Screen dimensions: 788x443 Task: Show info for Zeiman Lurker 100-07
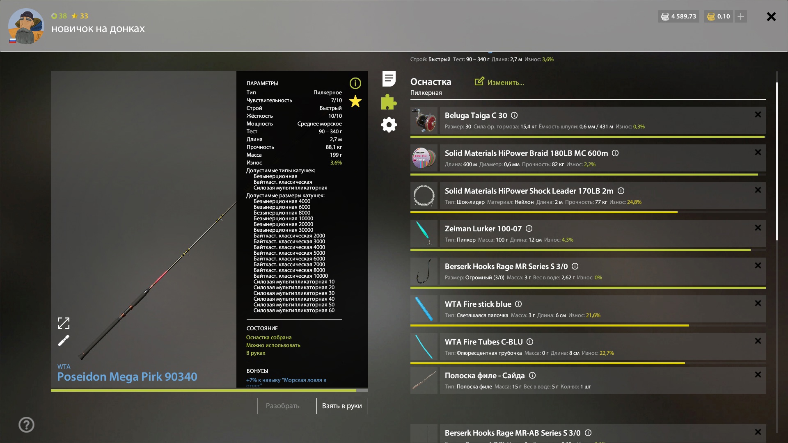(x=529, y=228)
